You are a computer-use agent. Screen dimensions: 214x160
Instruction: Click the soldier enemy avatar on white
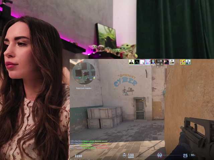point(172,62)
